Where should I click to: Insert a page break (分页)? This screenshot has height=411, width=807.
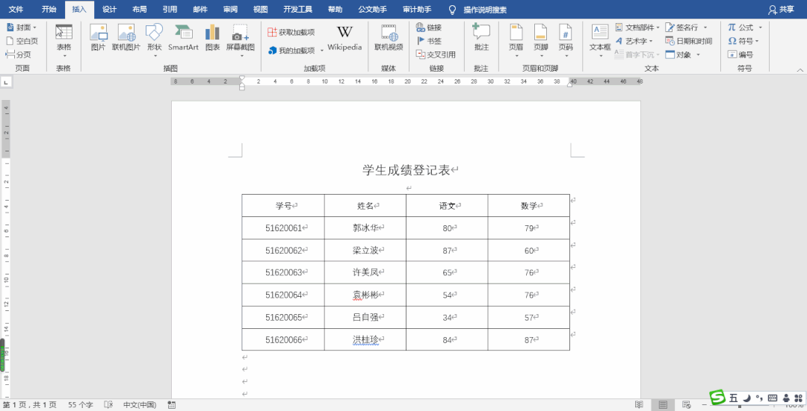(19, 54)
